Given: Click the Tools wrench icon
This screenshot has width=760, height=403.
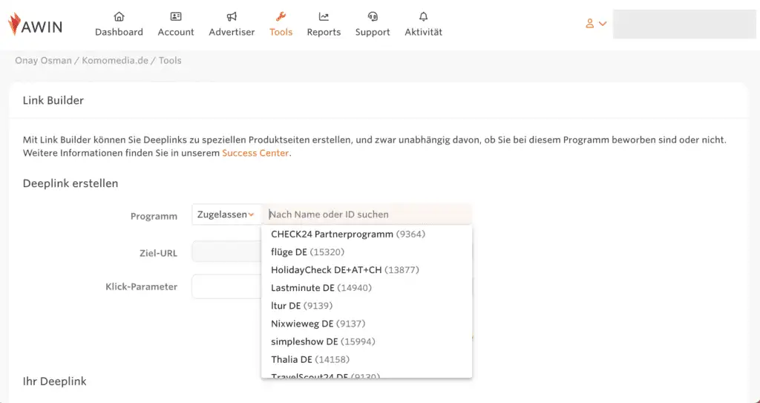Looking at the screenshot, I should (281, 16).
